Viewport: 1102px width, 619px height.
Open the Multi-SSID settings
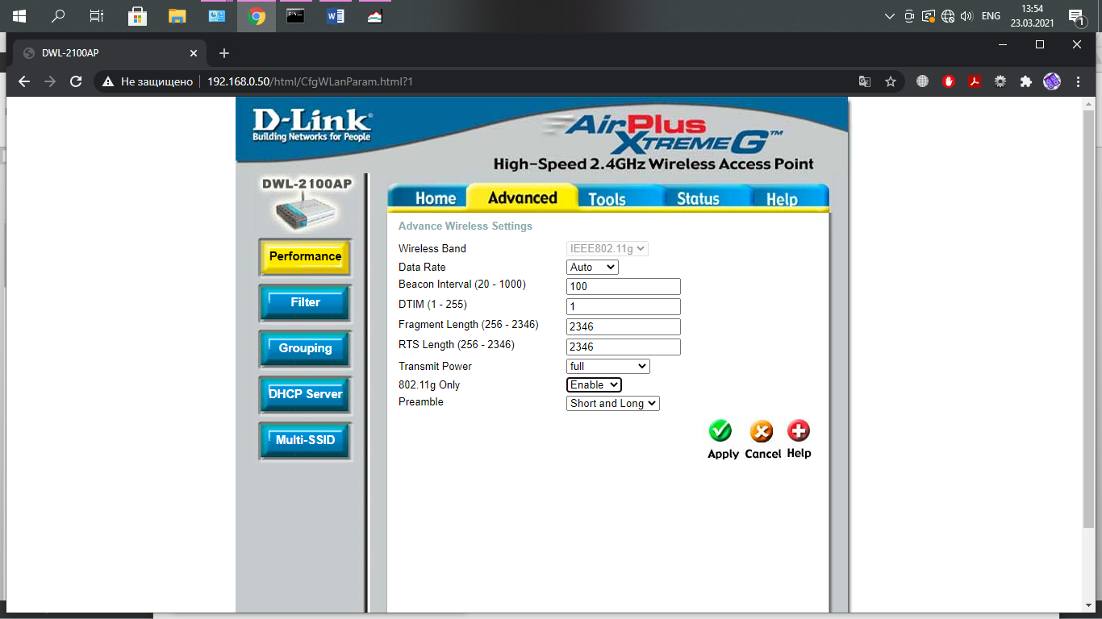pyautogui.click(x=305, y=441)
